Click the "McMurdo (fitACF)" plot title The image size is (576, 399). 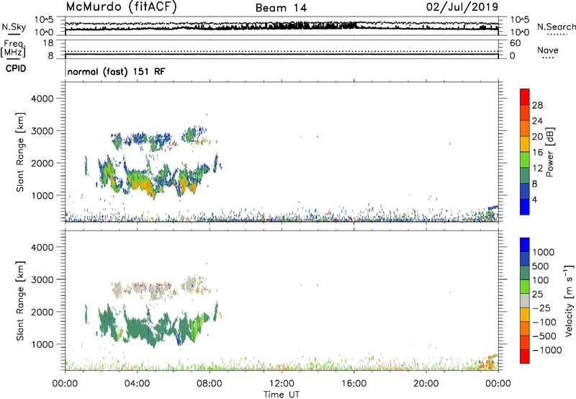coord(121,7)
